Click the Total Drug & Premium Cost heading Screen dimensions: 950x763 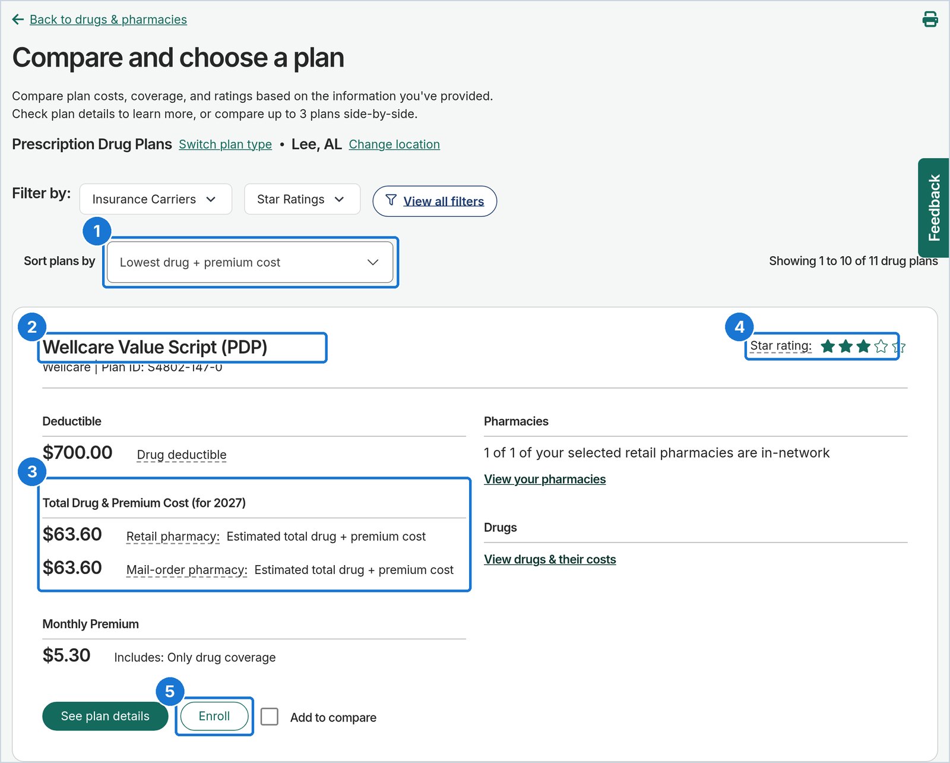click(x=144, y=503)
